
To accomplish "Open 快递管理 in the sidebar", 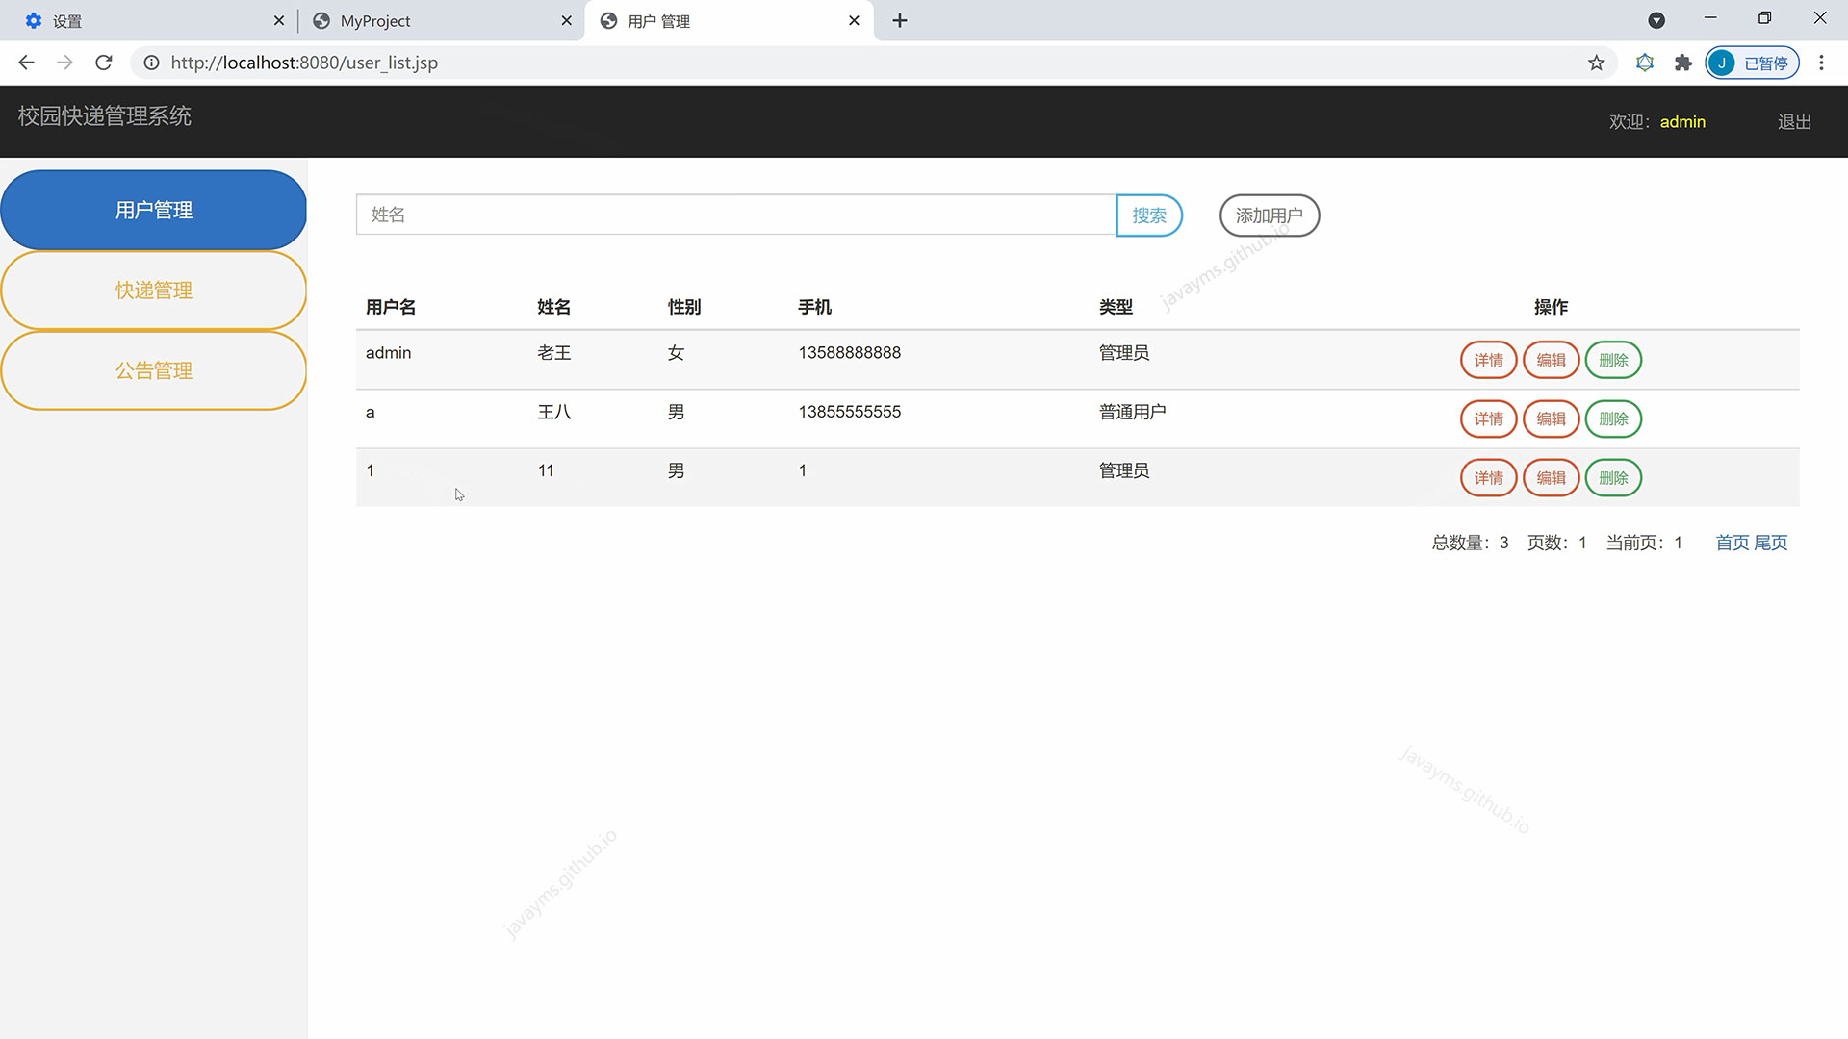I will tap(154, 291).
